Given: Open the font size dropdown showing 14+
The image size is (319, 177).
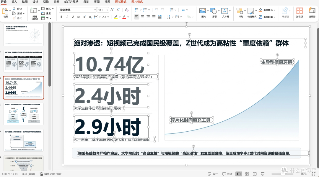Looking at the screenshot, I should pyautogui.click(x=103, y=10).
